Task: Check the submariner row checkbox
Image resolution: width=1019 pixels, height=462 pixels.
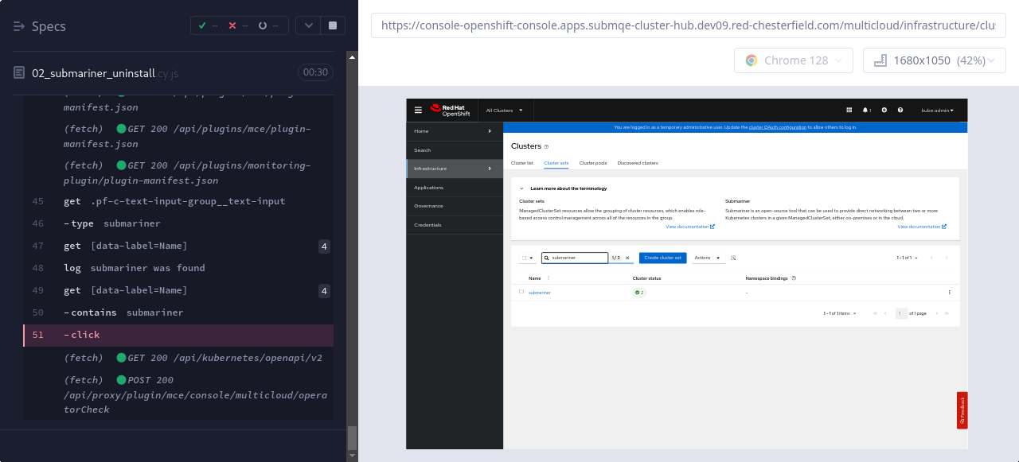Action: tap(521, 292)
